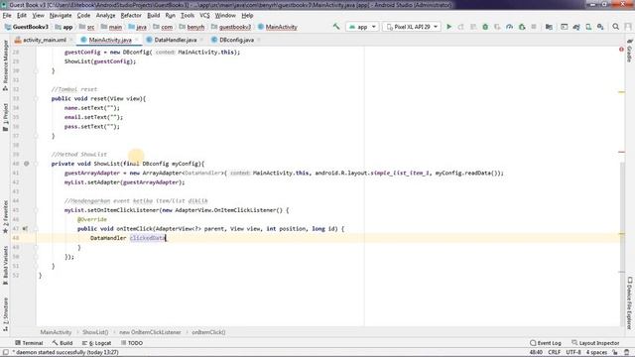Image resolution: width=635 pixels, height=357 pixels.
Task: Place cursor on line 42 setAdapter statement
Action: (124, 182)
